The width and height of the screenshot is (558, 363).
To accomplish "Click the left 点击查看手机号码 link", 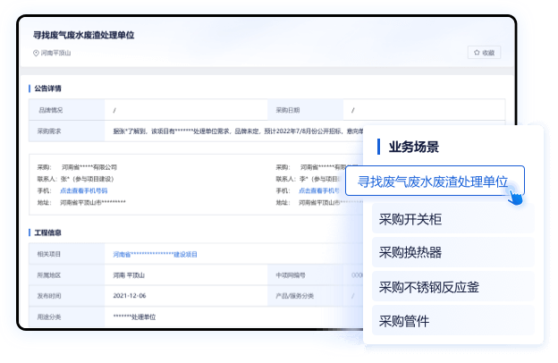I will tap(83, 190).
